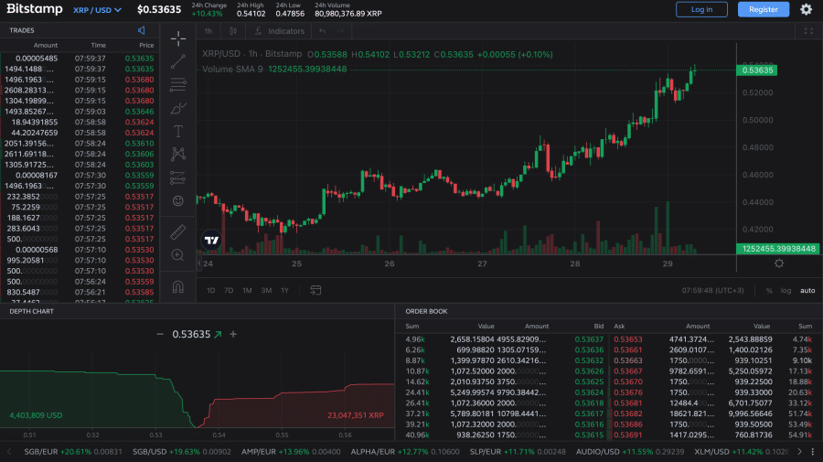Viewport: 823px width, 462px height.
Task: Enter fullscreen chart mode
Action: (808, 31)
